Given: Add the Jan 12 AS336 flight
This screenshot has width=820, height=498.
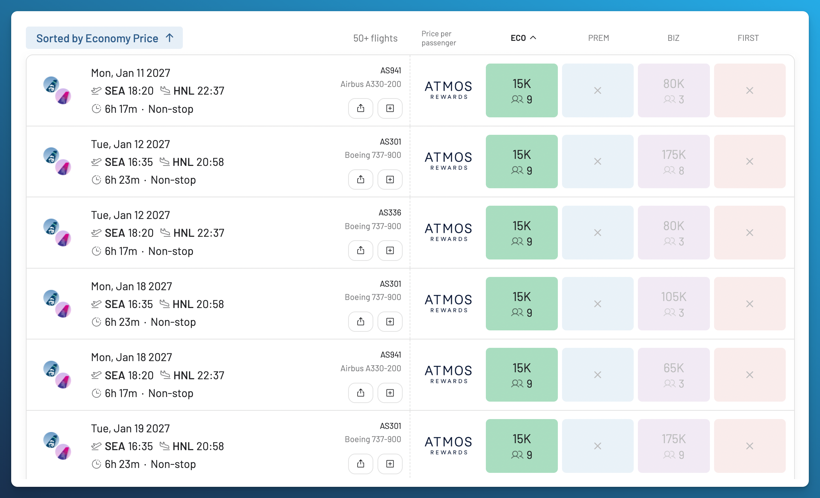Looking at the screenshot, I should 390,250.
